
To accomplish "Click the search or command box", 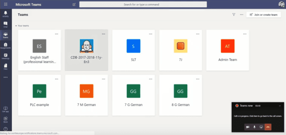I will coord(143,4).
